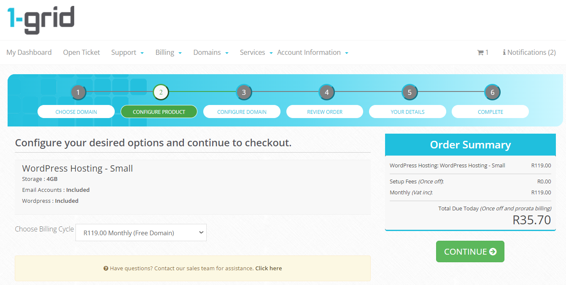This screenshot has width=566, height=285.
Task: Select the Configure Product step
Action: click(x=159, y=112)
